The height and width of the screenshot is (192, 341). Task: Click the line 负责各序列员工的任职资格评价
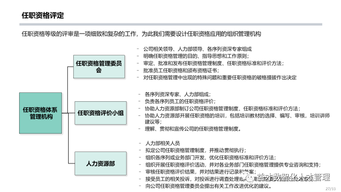tap(180, 101)
